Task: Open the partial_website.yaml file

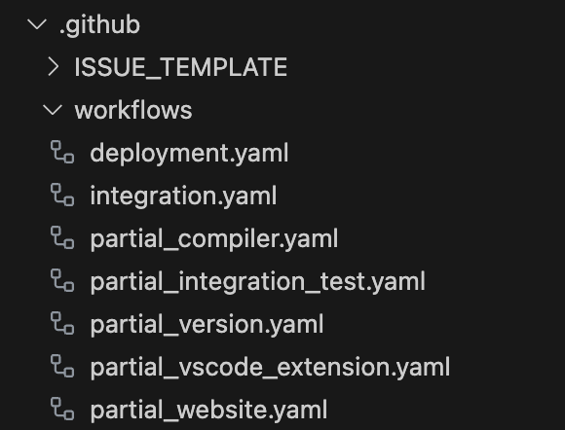Action: 208,411
